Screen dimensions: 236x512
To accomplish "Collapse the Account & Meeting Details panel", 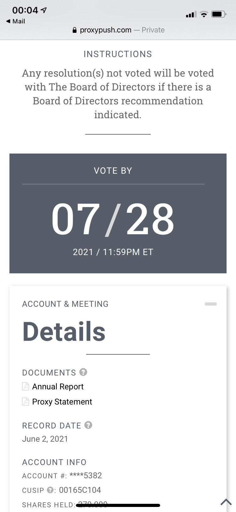I will tap(211, 304).
